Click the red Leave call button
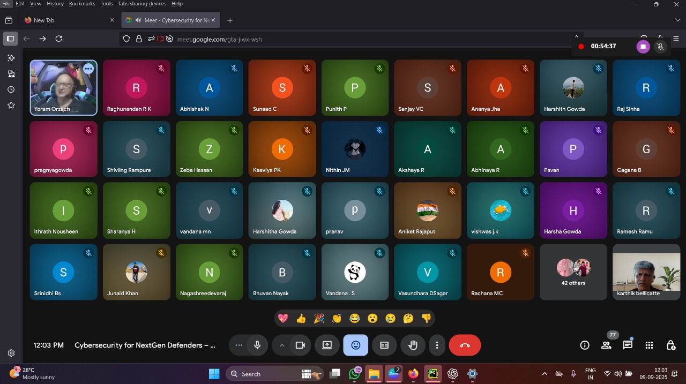Image resolution: width=686 pixels, height=384 pixels. (x=465, y=345)
